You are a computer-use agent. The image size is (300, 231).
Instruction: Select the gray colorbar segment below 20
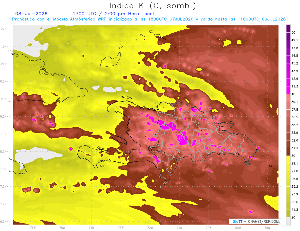288,221
